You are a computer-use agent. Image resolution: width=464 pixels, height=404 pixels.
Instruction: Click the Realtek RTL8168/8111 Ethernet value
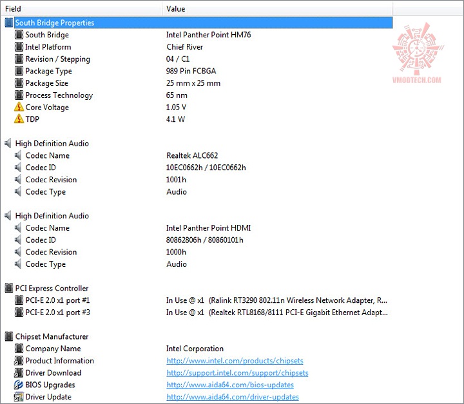276,313
